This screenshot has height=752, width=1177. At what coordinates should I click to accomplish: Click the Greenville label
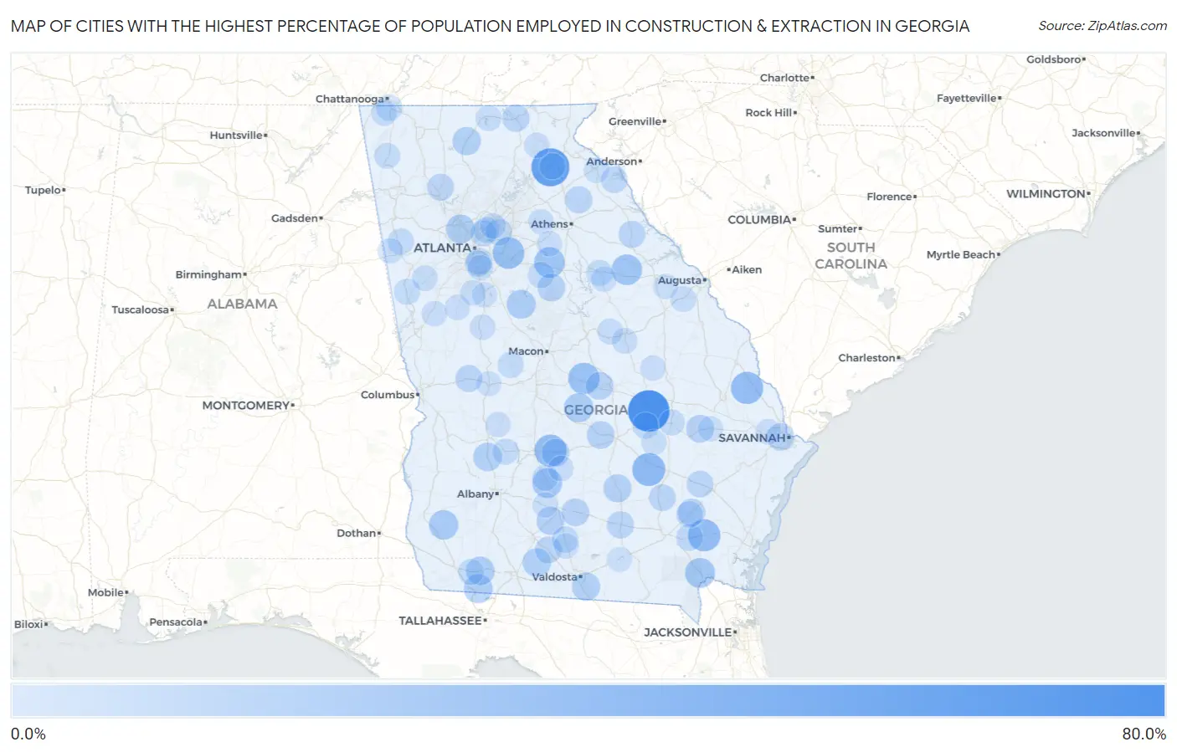pos(635,121)
